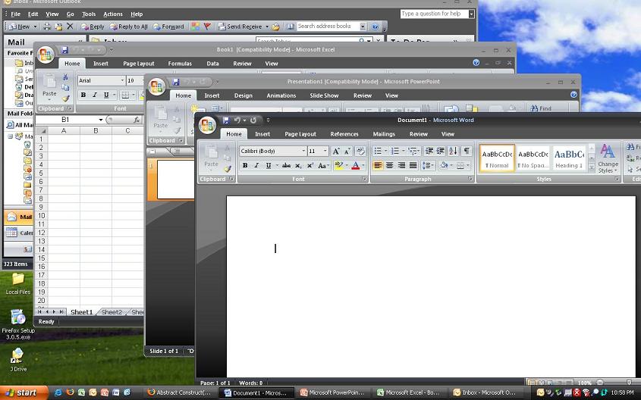Open the Excel Office Button

click(46, 55)
